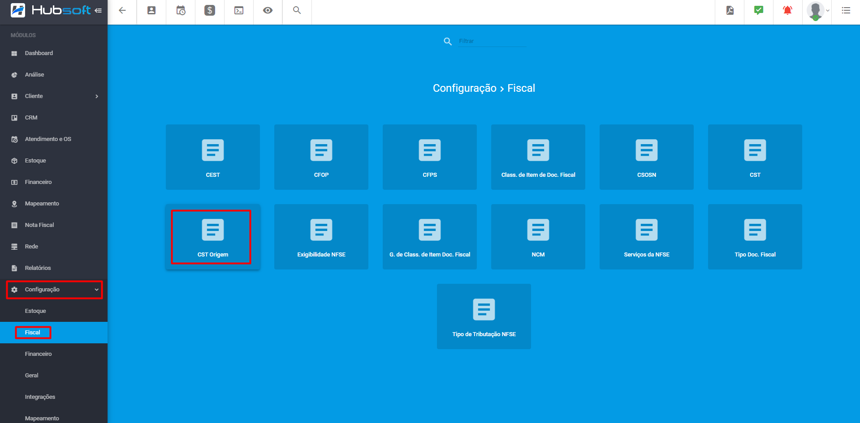The width and height of the screenshot is (860, 423).
Task: Open the calendar clock icon in toolbar
Action: pos(181,10)
